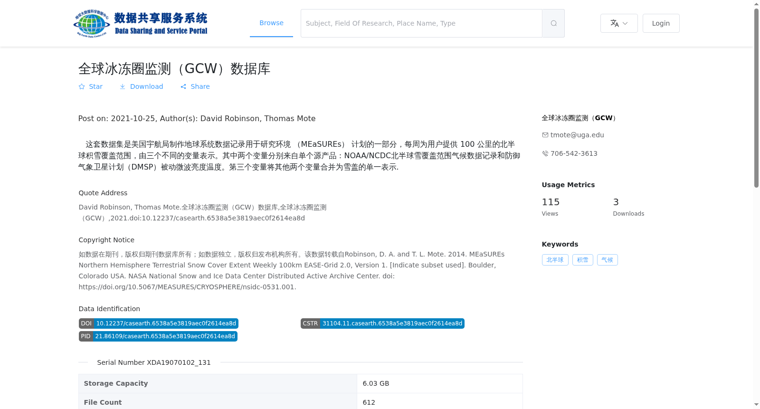Click the Login button
The height and width of the screenshot is (409, 760).
[x=661, y=23]
